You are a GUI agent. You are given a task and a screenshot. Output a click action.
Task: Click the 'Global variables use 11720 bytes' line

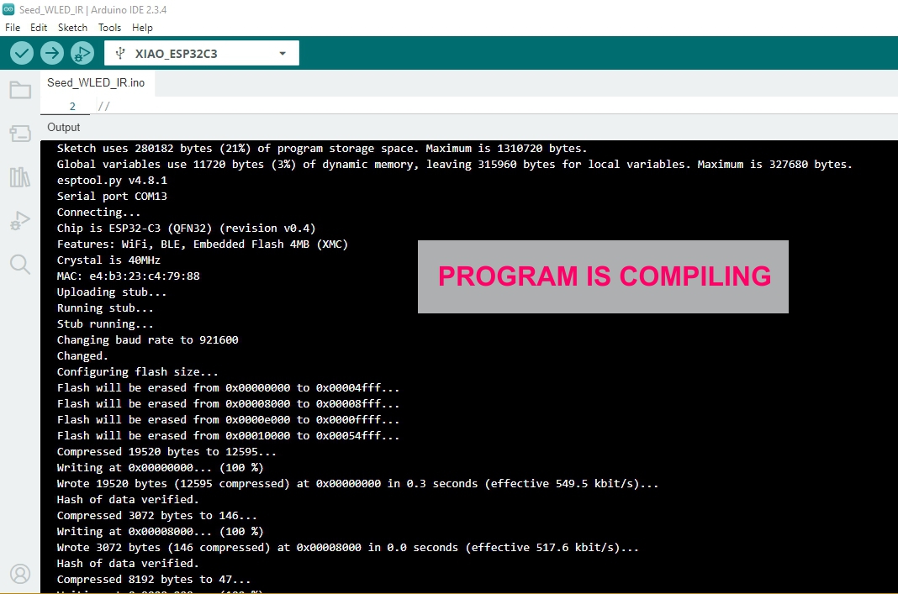point(454,164)
